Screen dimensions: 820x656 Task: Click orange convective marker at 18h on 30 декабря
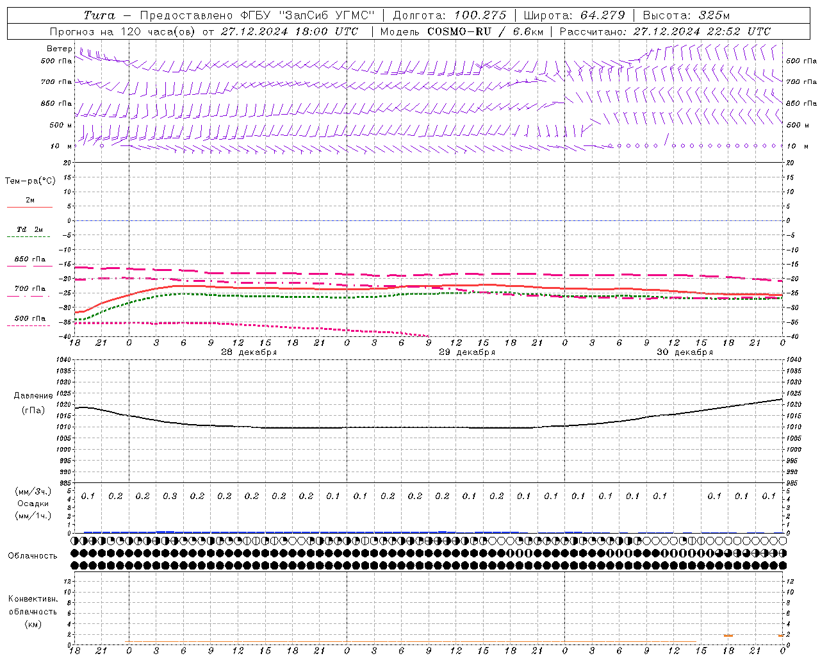tap(728, 635)
